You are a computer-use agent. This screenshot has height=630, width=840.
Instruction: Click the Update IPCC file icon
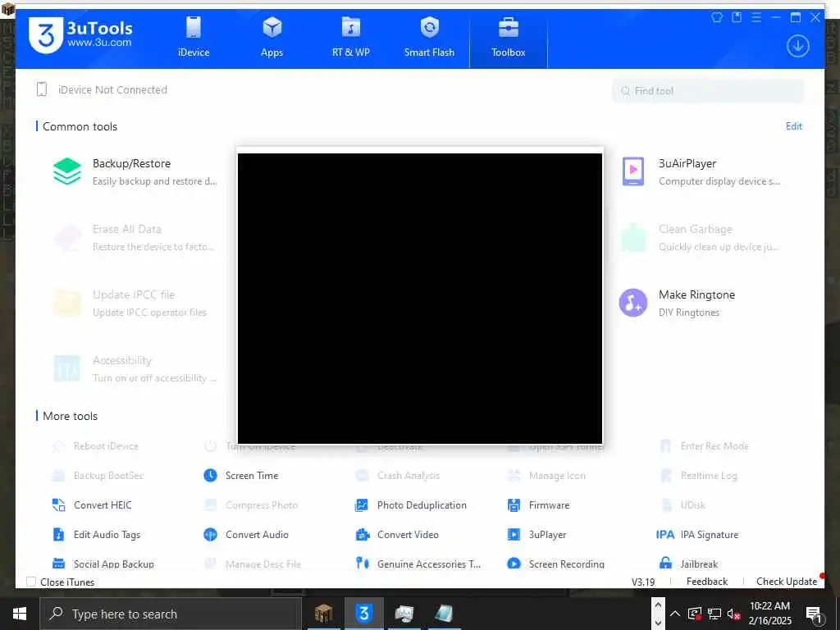(x=67, y=303)
